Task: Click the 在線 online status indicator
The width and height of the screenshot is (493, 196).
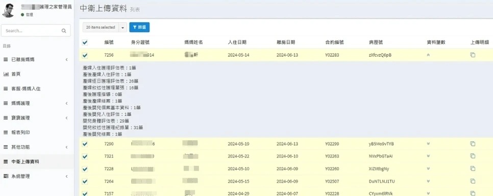Action: coord(27,14)
